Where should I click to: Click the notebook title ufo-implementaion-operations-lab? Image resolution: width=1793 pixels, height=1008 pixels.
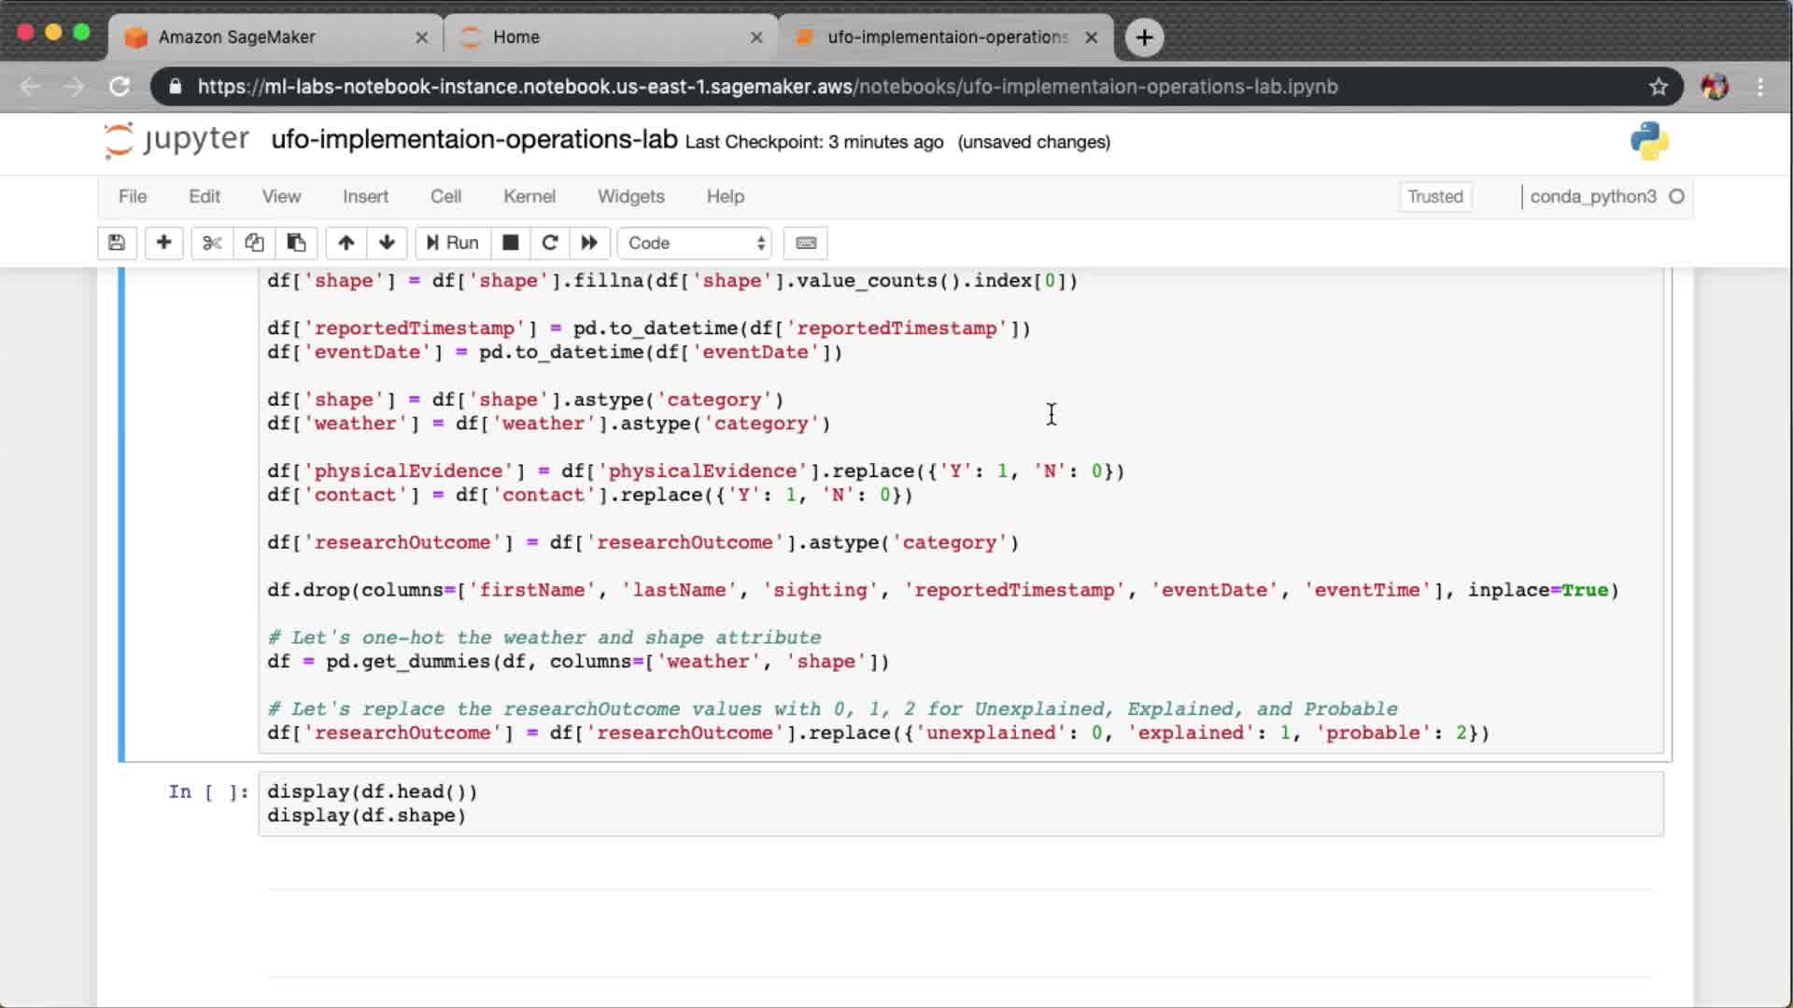tap(473, 140)
